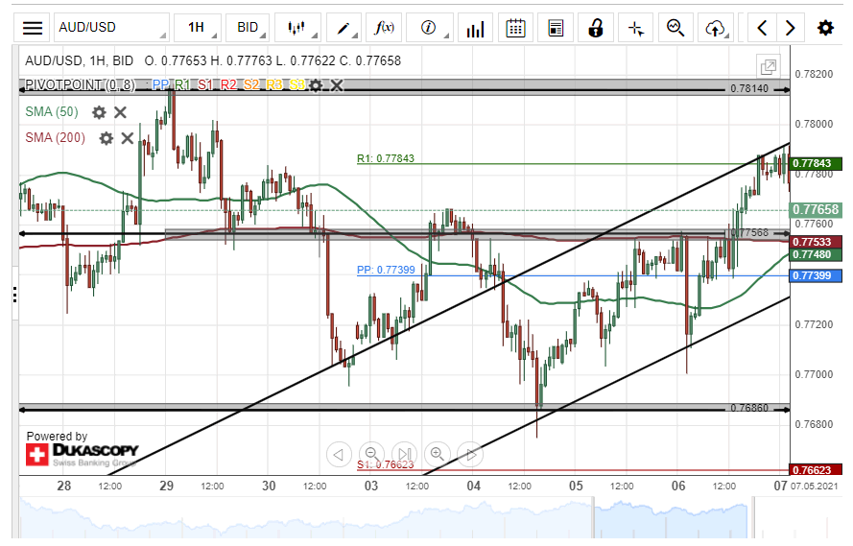Enable the crosshair cursor tool
Image resolution: width=853 pixels, height=546 pixels.
[x=636, y=28]
